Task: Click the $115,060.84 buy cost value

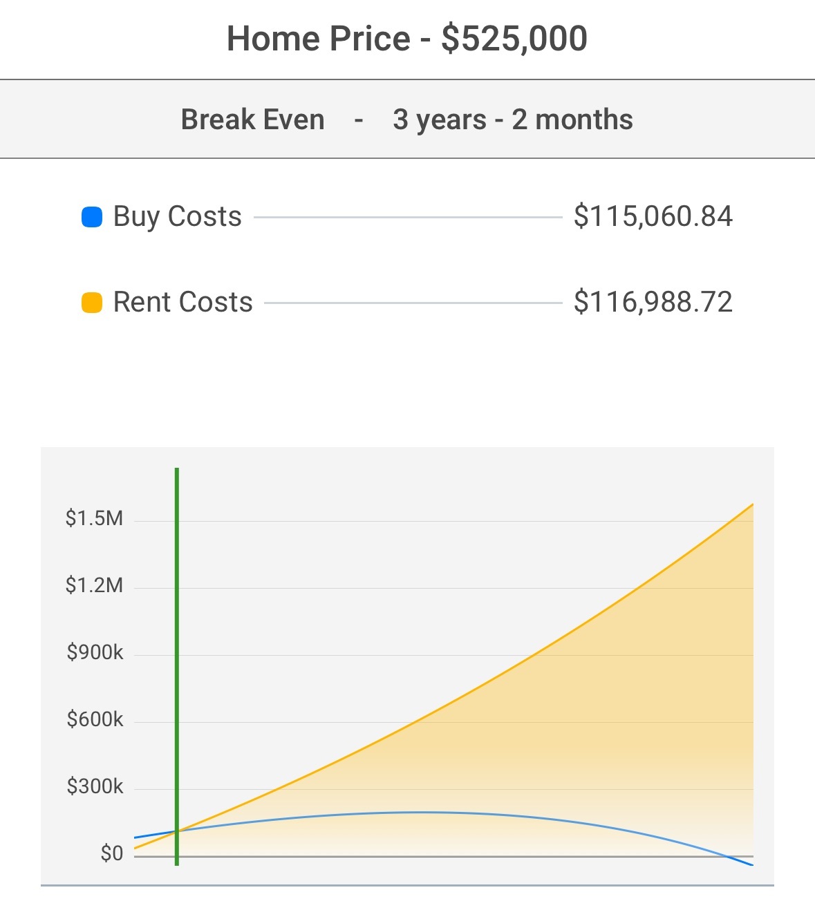Action: [x=653, y=217]
